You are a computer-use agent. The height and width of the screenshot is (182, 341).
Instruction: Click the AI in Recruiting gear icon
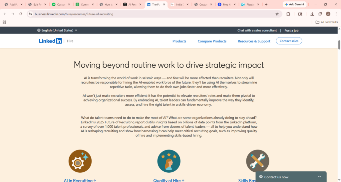click(x=80, y=161)
